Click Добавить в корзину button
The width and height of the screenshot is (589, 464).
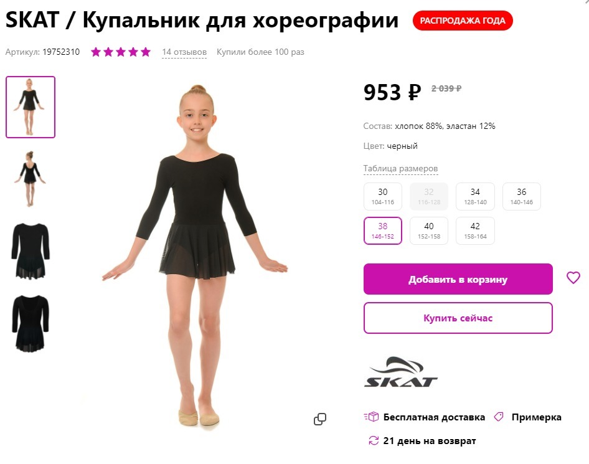pyautogui.click(x=458, y=279)
